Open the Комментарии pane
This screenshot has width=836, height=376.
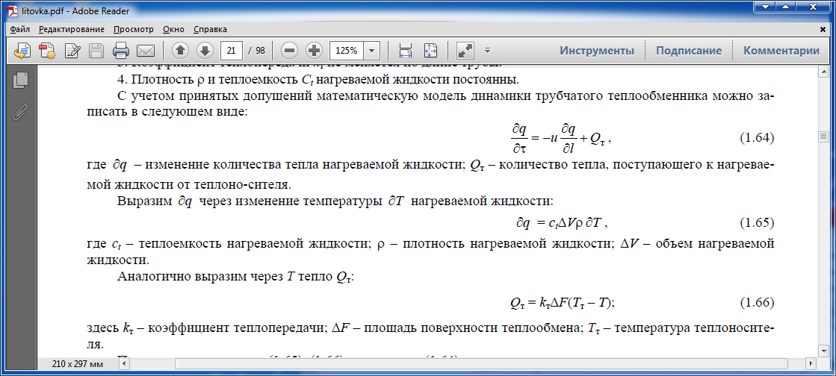pos(781,51)
